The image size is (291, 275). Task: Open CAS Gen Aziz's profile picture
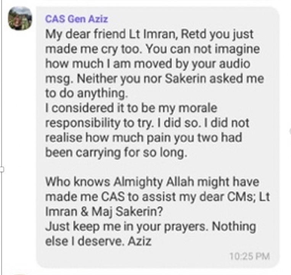coord(20,18)
